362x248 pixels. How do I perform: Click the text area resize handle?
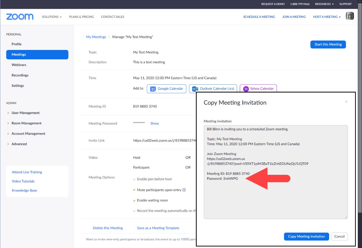pos(346,217)
